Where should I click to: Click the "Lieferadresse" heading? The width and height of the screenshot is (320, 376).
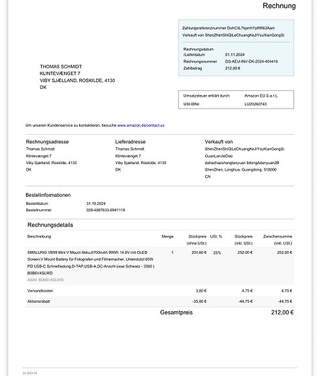(x=131, y=142)
